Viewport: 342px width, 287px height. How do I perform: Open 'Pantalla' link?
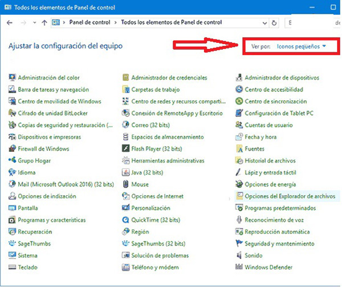(x=28, y=208)
